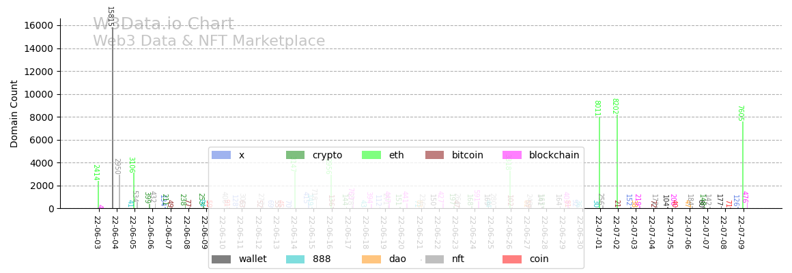Click the Domain Count axis label
The image size is (792, 273).
pos(14,113)
